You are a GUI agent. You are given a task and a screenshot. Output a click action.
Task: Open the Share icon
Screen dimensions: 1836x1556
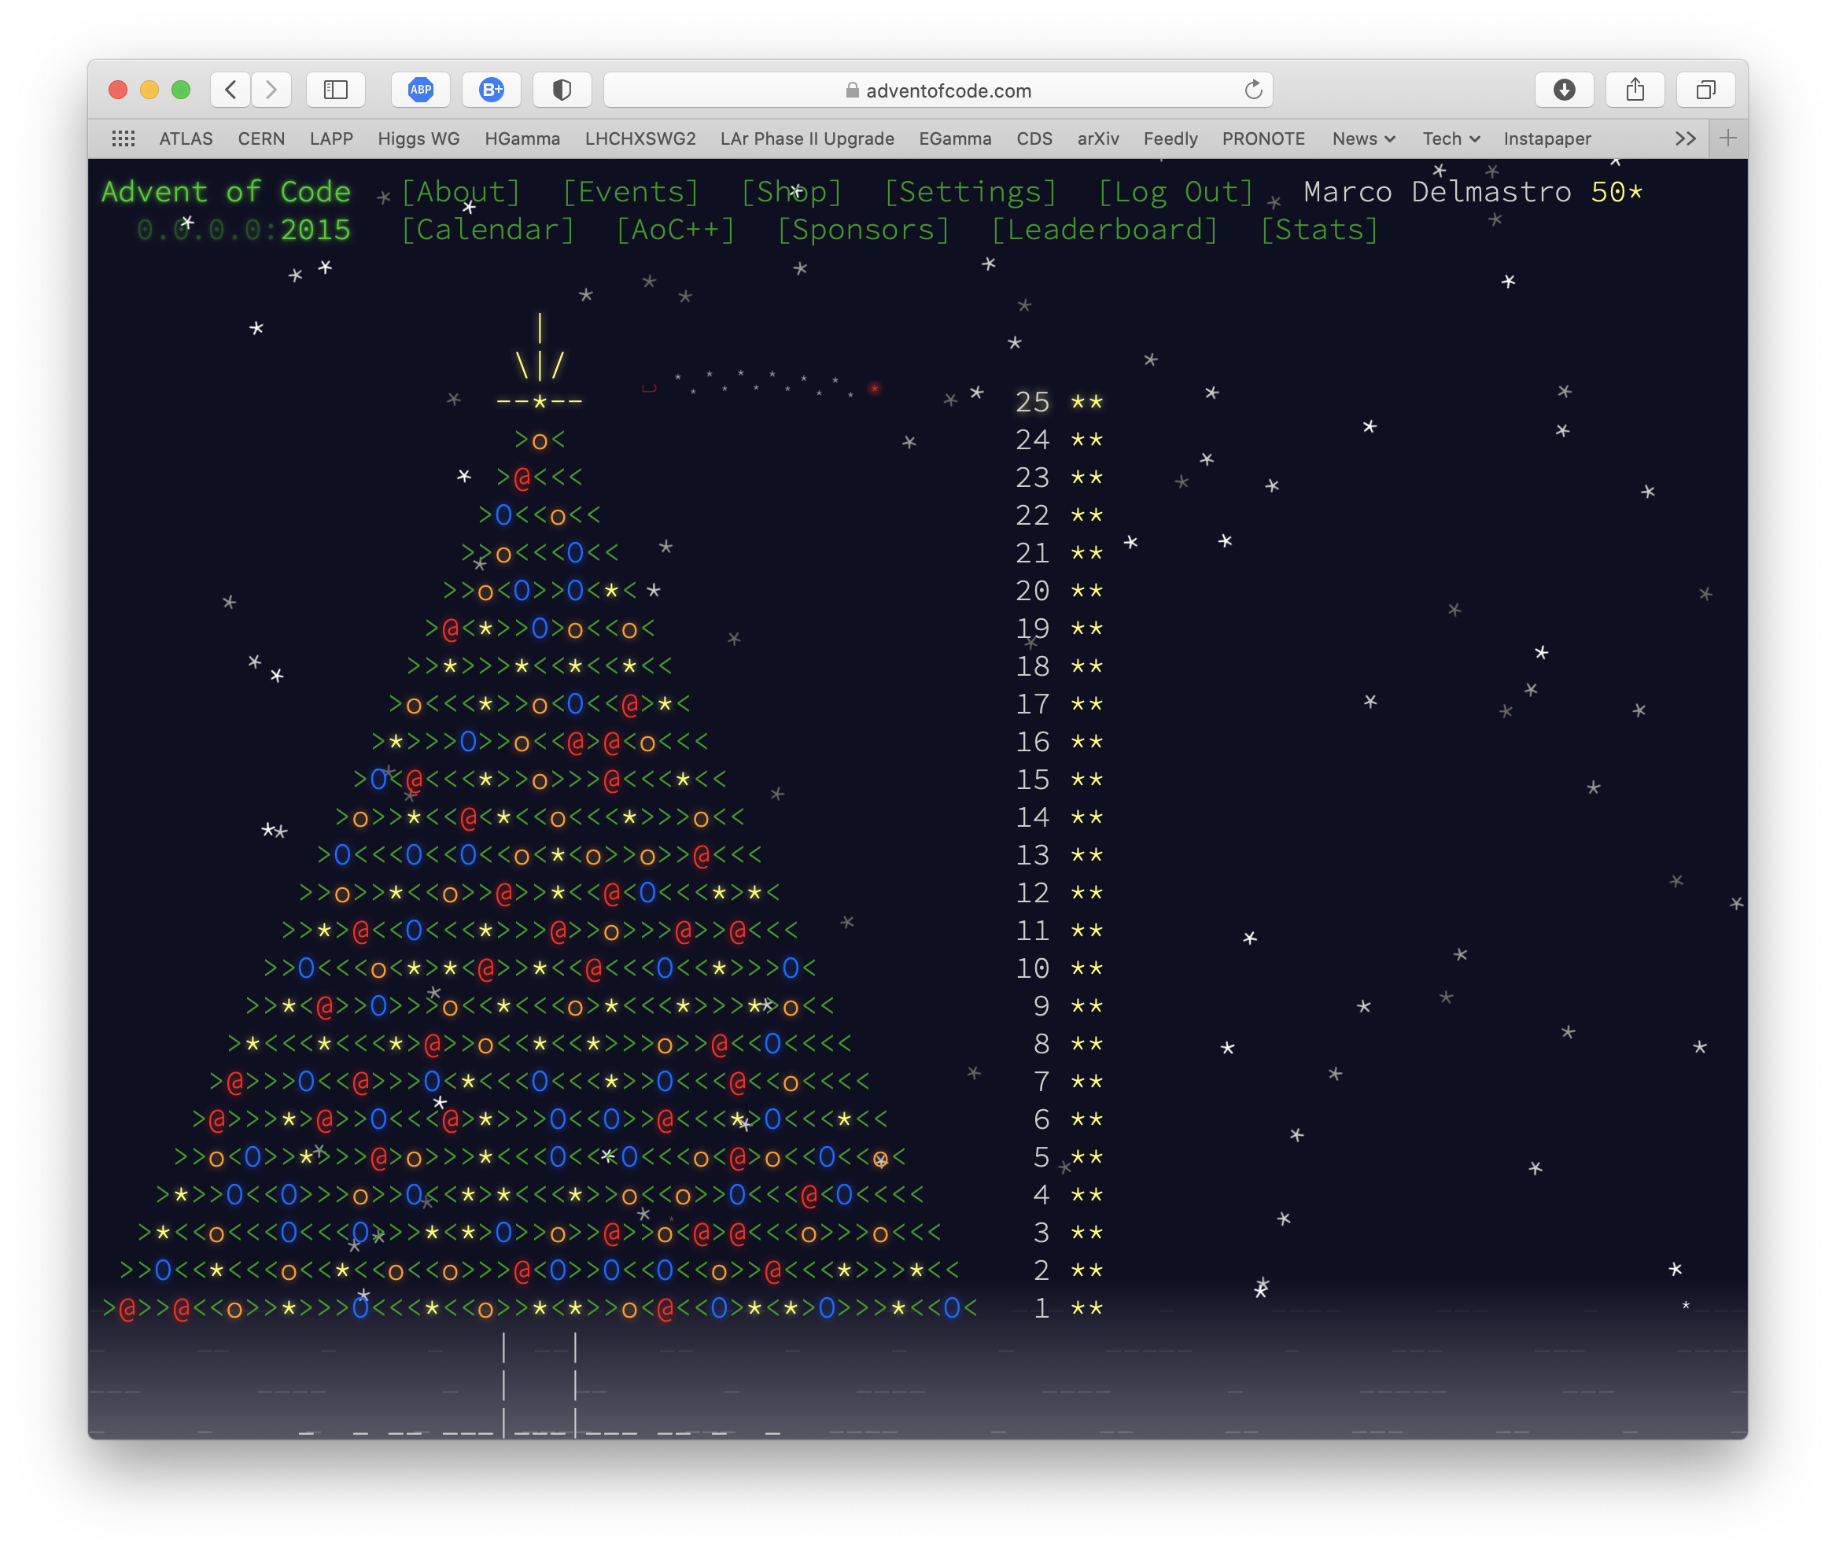click(x=1635, y=90)
